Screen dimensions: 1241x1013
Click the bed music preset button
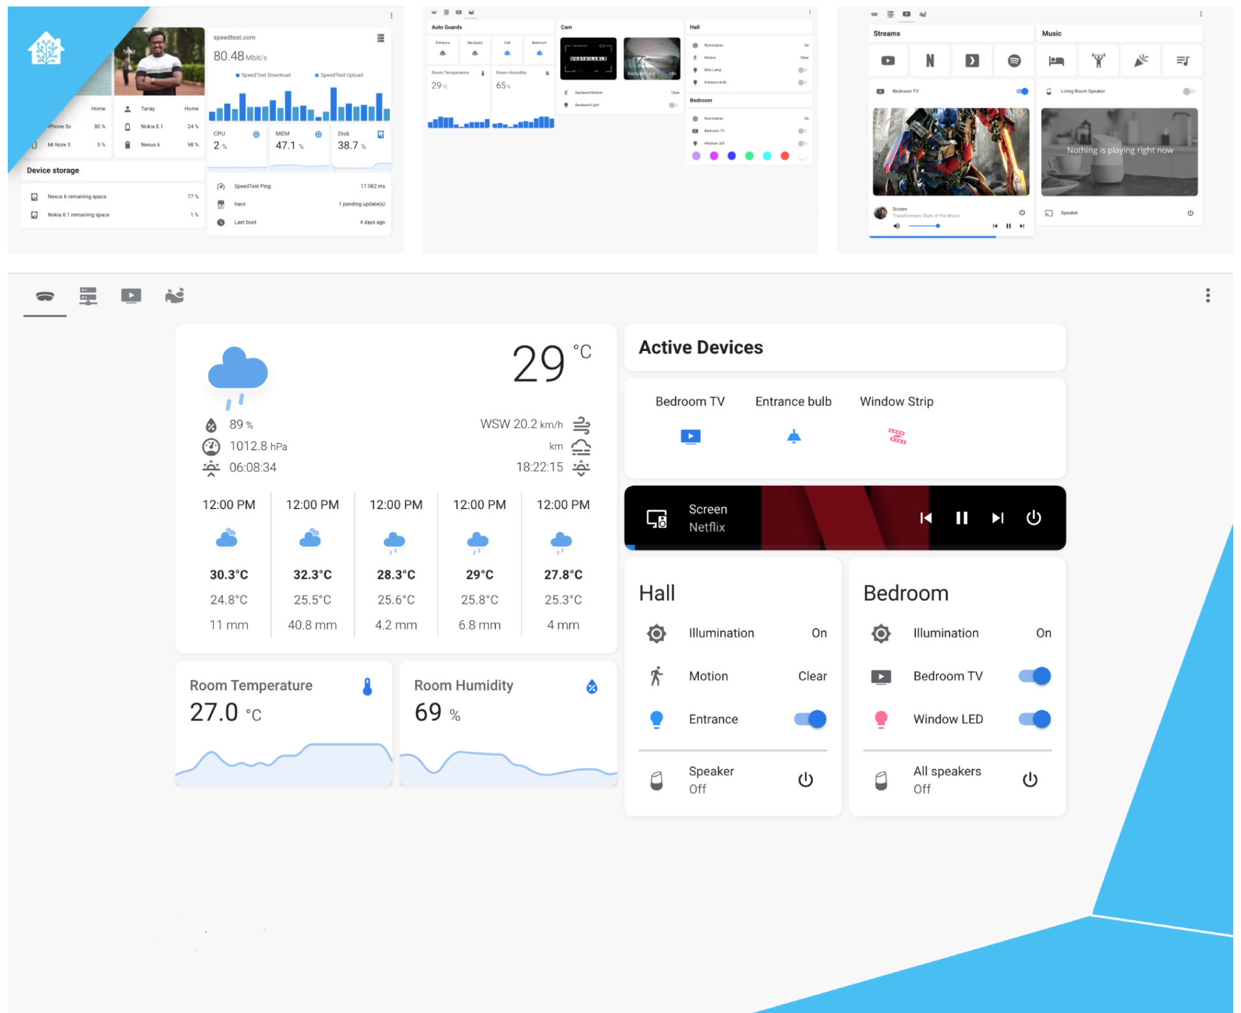[x=1056, y=61]
